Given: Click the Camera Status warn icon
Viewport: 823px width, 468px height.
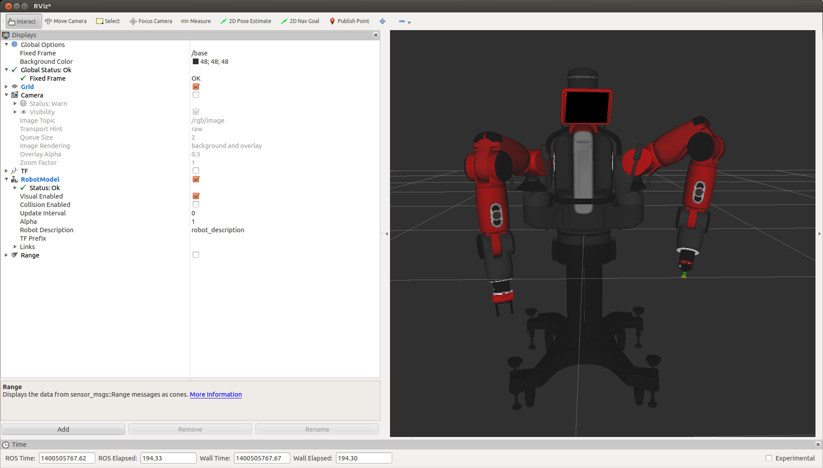Looking at the screenshot, I should point(23,103).
